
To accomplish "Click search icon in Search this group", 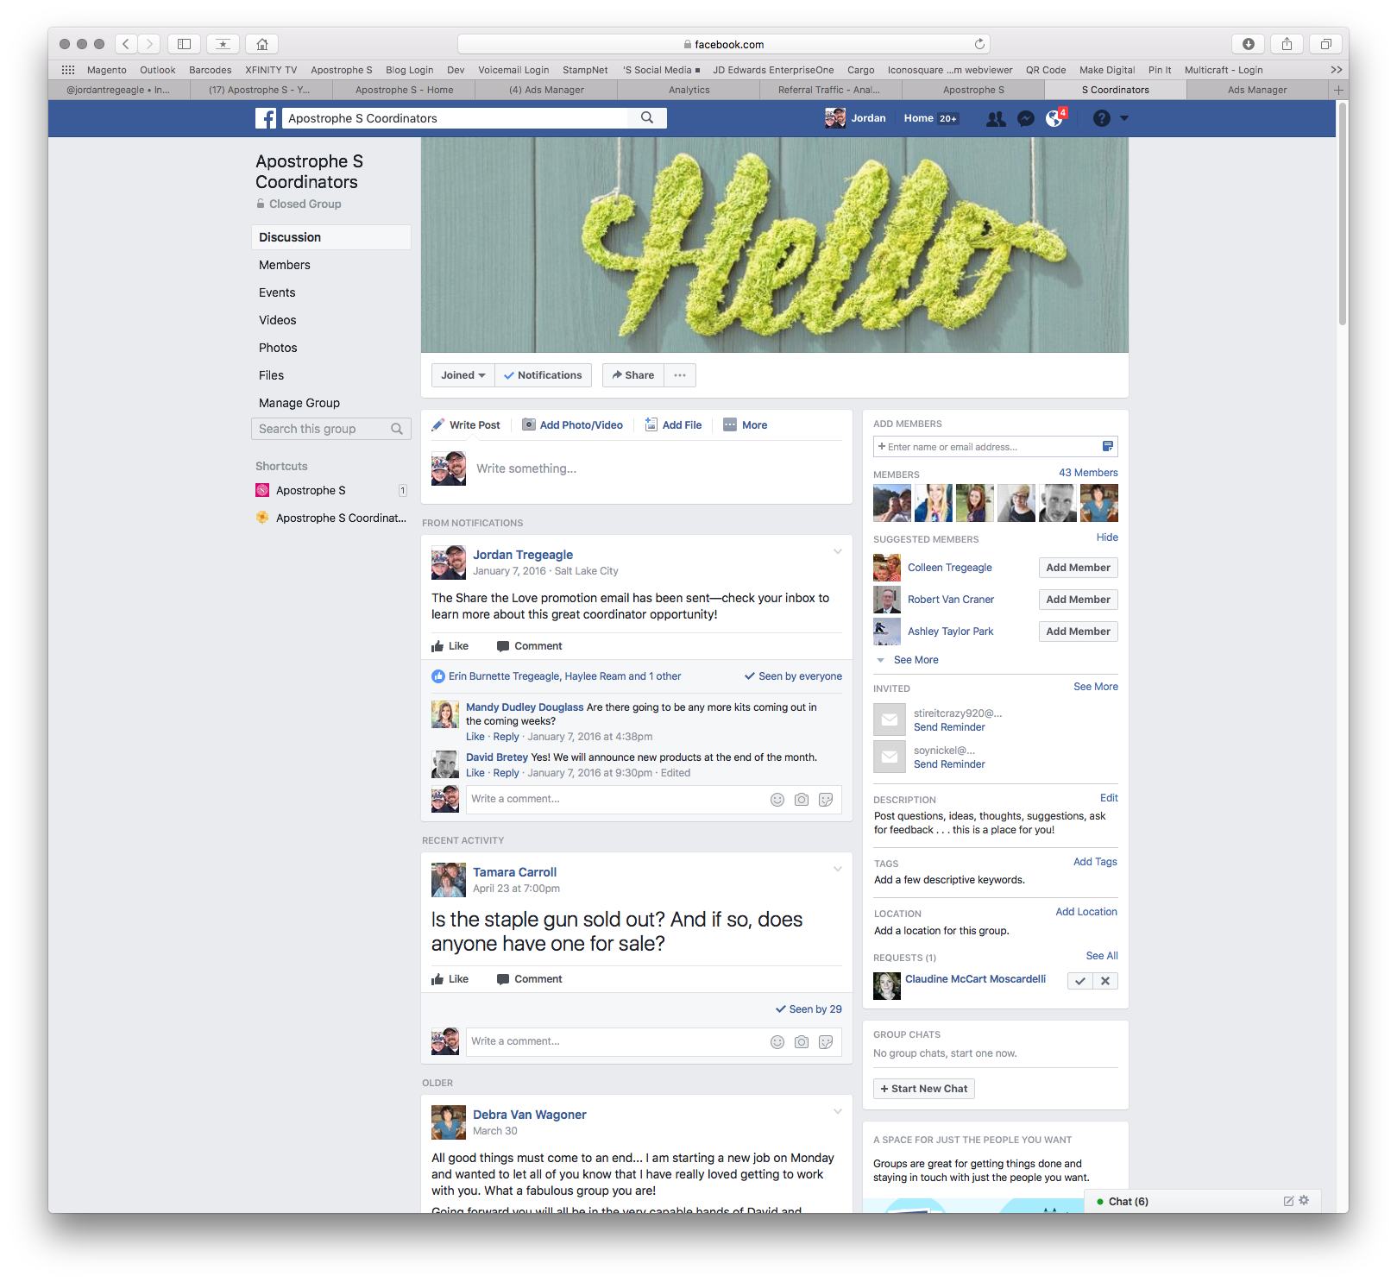I will pyautogui.click(x=397, y=429).
